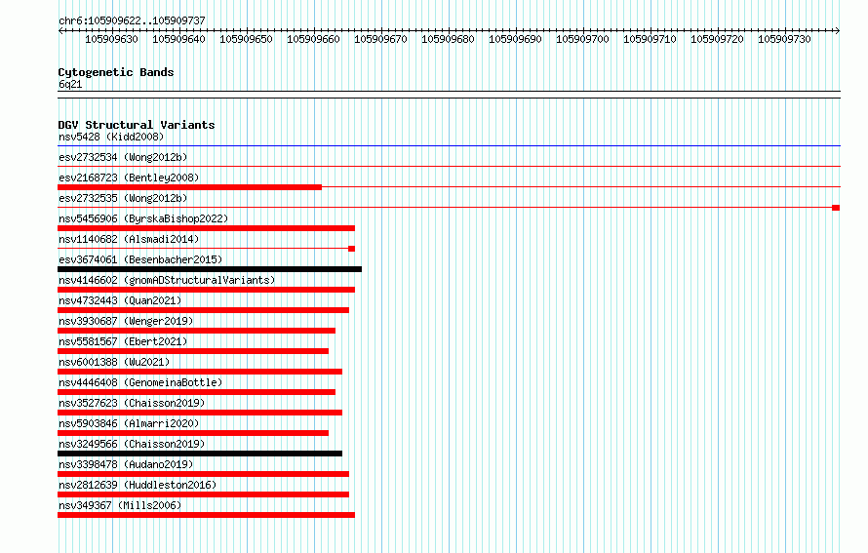Click the red bar under nsv5581567 (Ebert2021)

(x=193, y=351)
